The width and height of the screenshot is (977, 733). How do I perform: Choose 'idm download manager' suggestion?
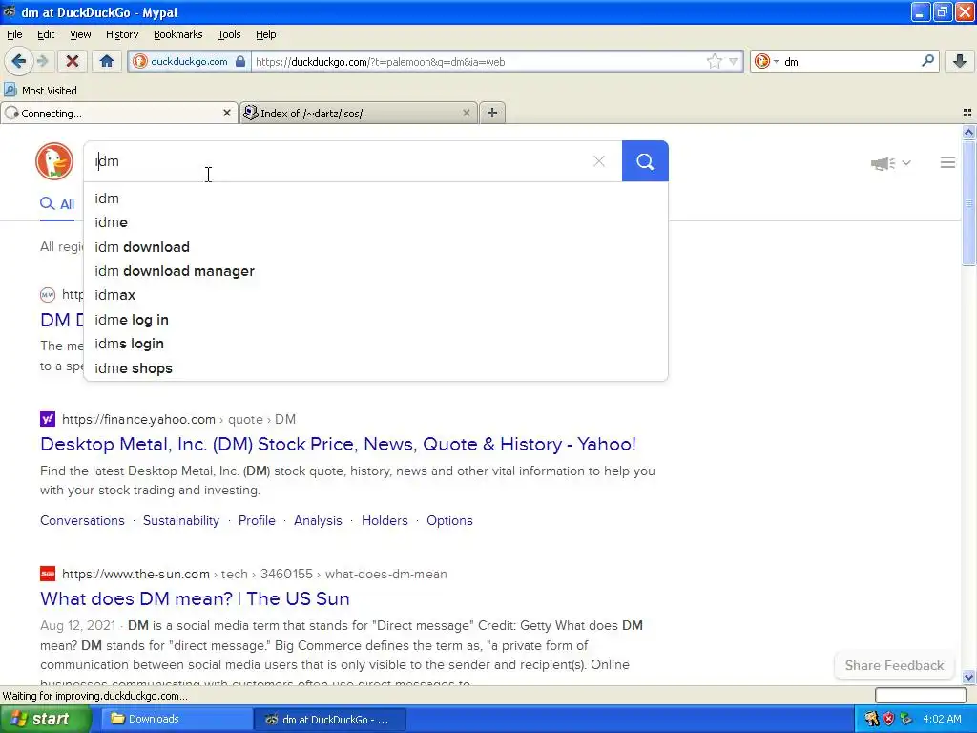[x=376, y=271]
